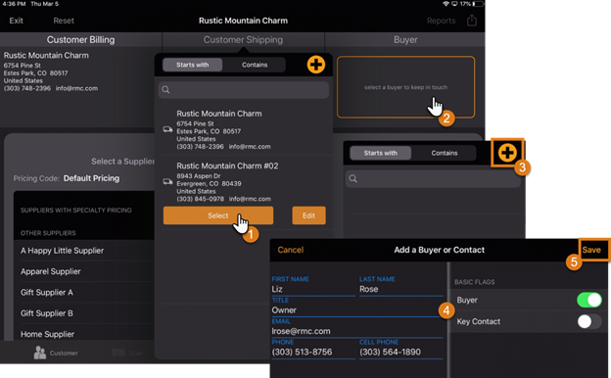Image resolution: width=611 pixels, height=378 pixels.
Task: Choose Rustic Mountain Charm #02 address
Action: coord(244,182)
